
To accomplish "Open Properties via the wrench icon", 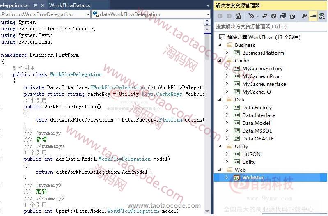I will point(304,16).
